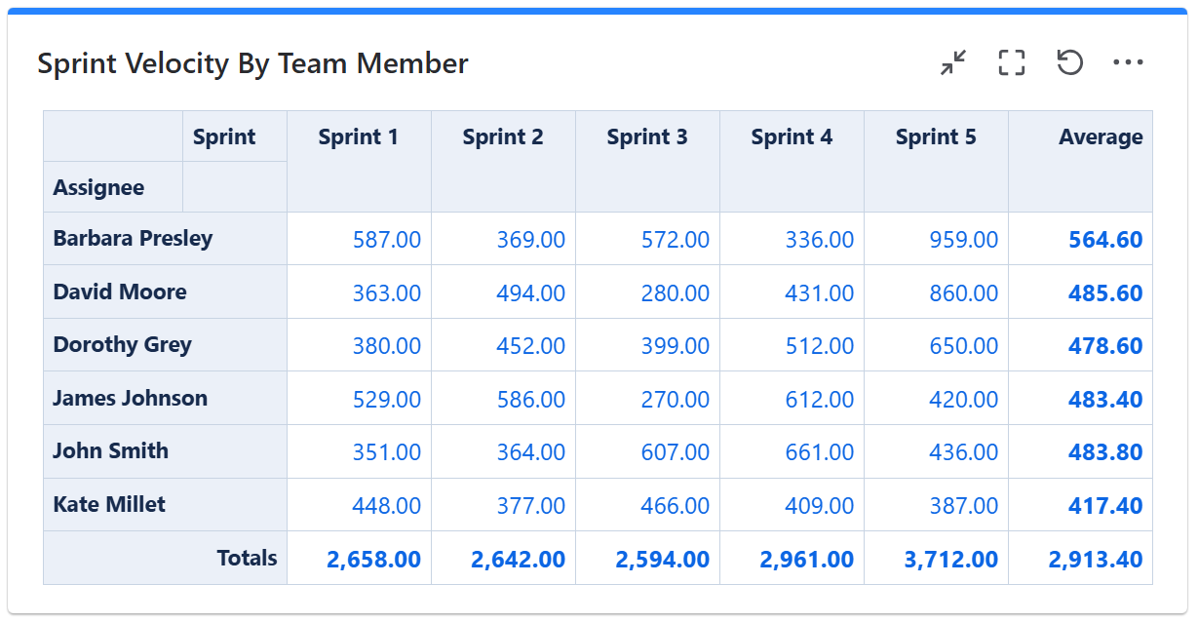Click the Totals average 2,913.40
This screenshot has width=1198, height=623.
[1095, 560]
